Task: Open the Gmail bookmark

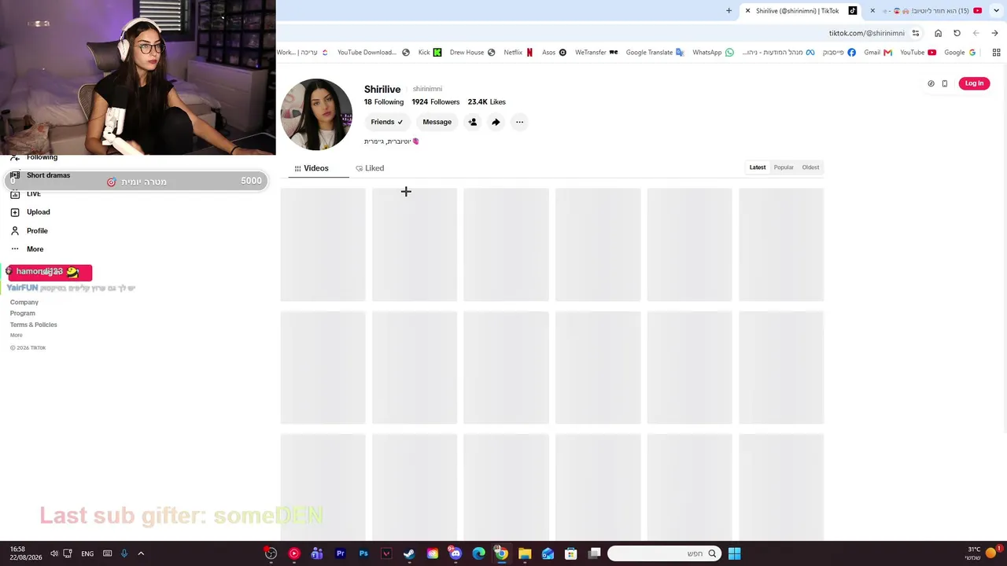Action: click(878, 53)
